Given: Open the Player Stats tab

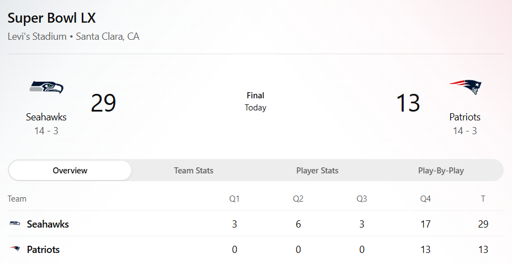Looking at the screenshot, I should [317, 171].
